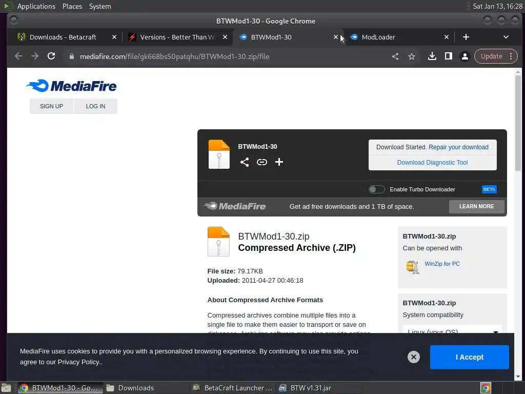
Task: Select BTWMod1-30 - Google Chrome taskbar item
Action: coord(60,388)
